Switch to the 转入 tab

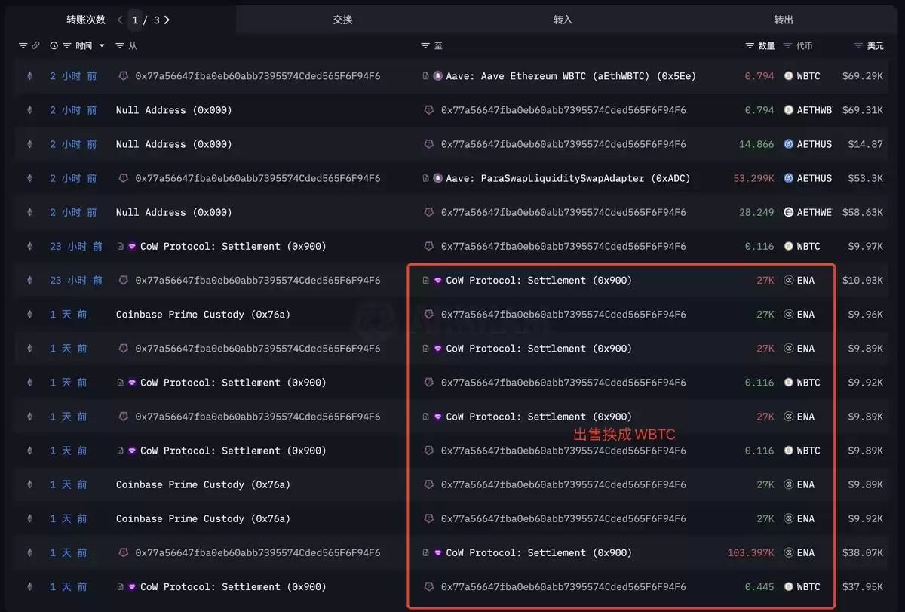(563, 20)
